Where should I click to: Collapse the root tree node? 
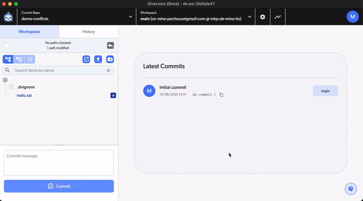coord(5,80)
